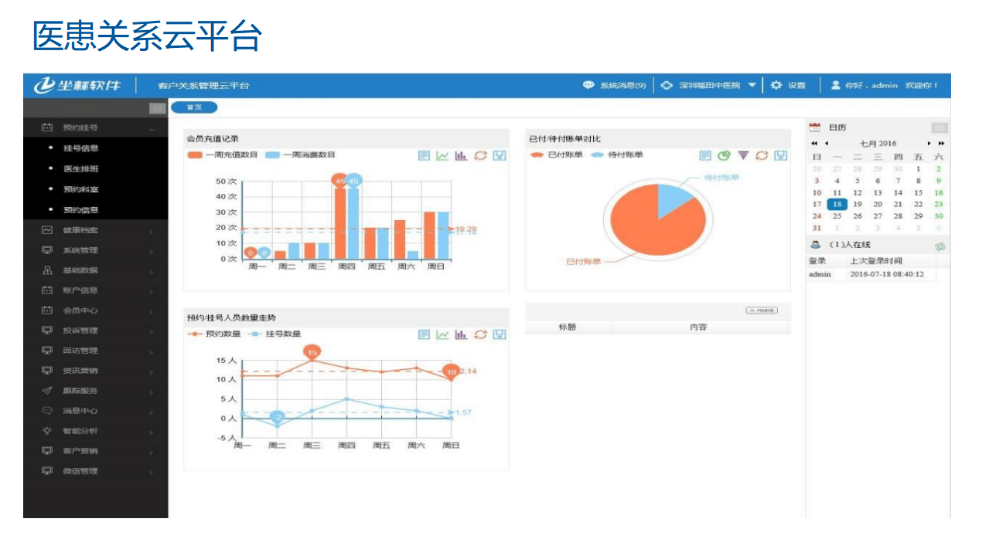Save 已付/待付账单对比 chart as image
Image resolution: width=989 pixels, height=556 pixels.
coord(781,155)
